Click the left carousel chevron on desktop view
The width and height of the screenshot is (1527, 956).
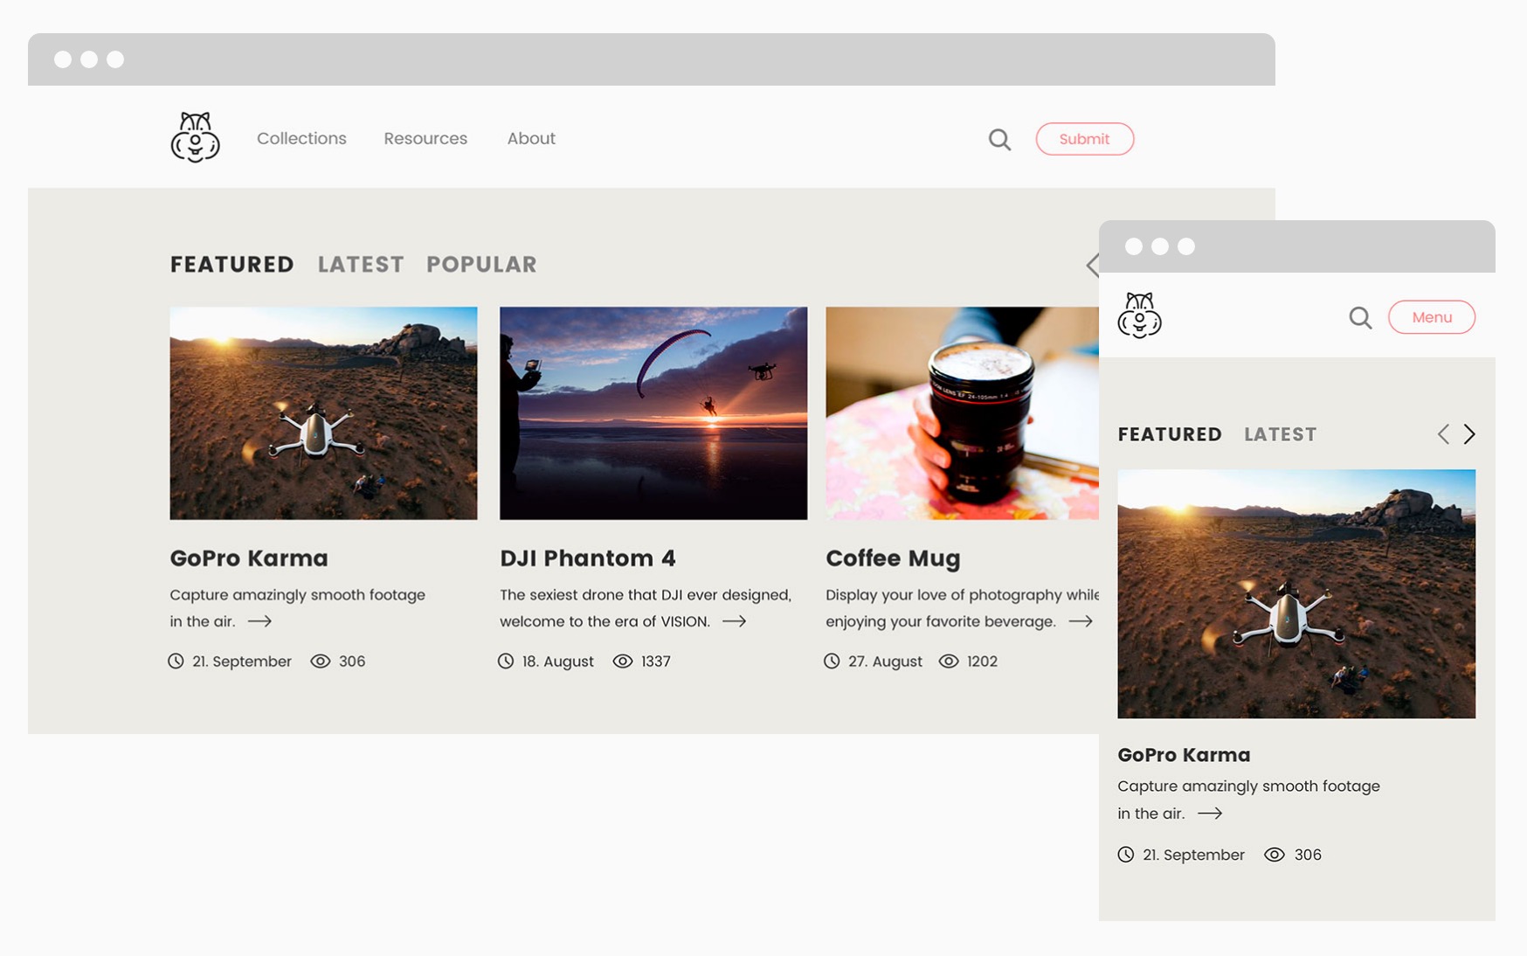click(x=1093, y=264)
